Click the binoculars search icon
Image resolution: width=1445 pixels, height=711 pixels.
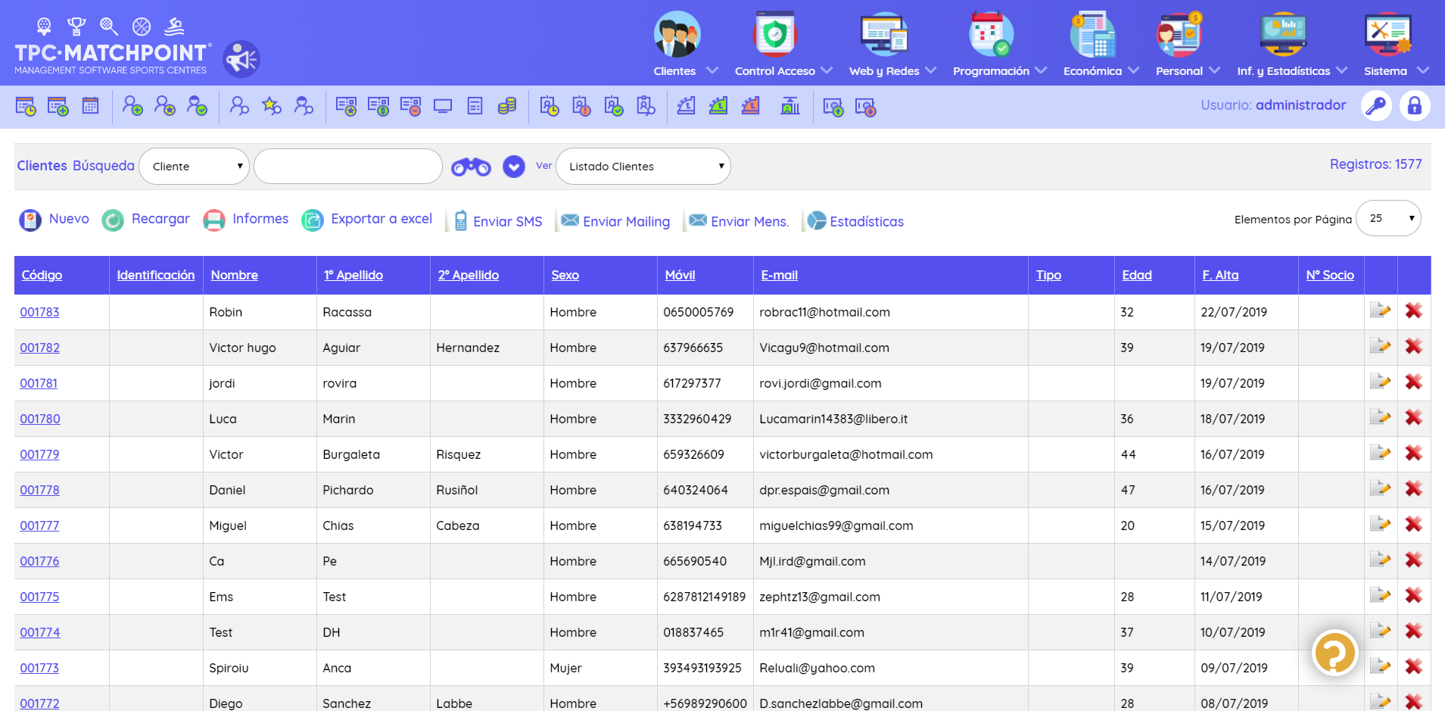(x=471, y=167)
